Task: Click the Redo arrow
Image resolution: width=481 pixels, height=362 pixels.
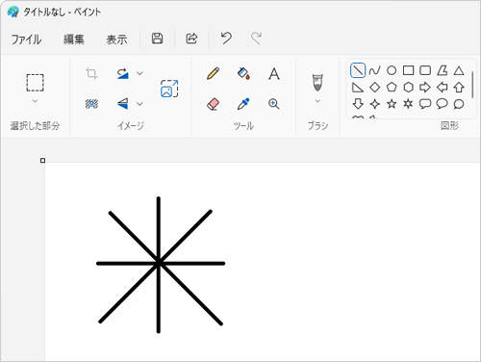Action: 256,39
